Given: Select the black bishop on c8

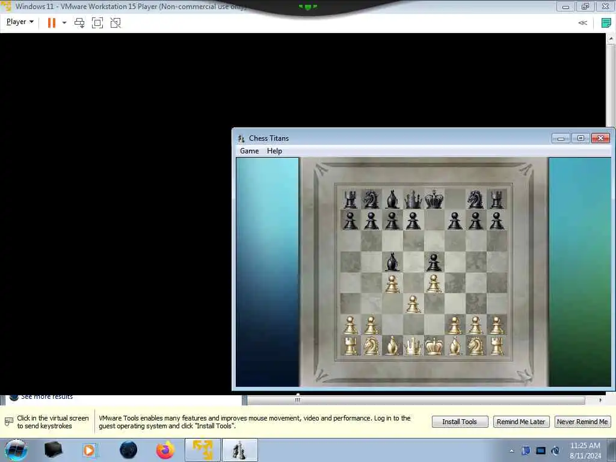Looking at the screenshot, I should coord(392,200).
